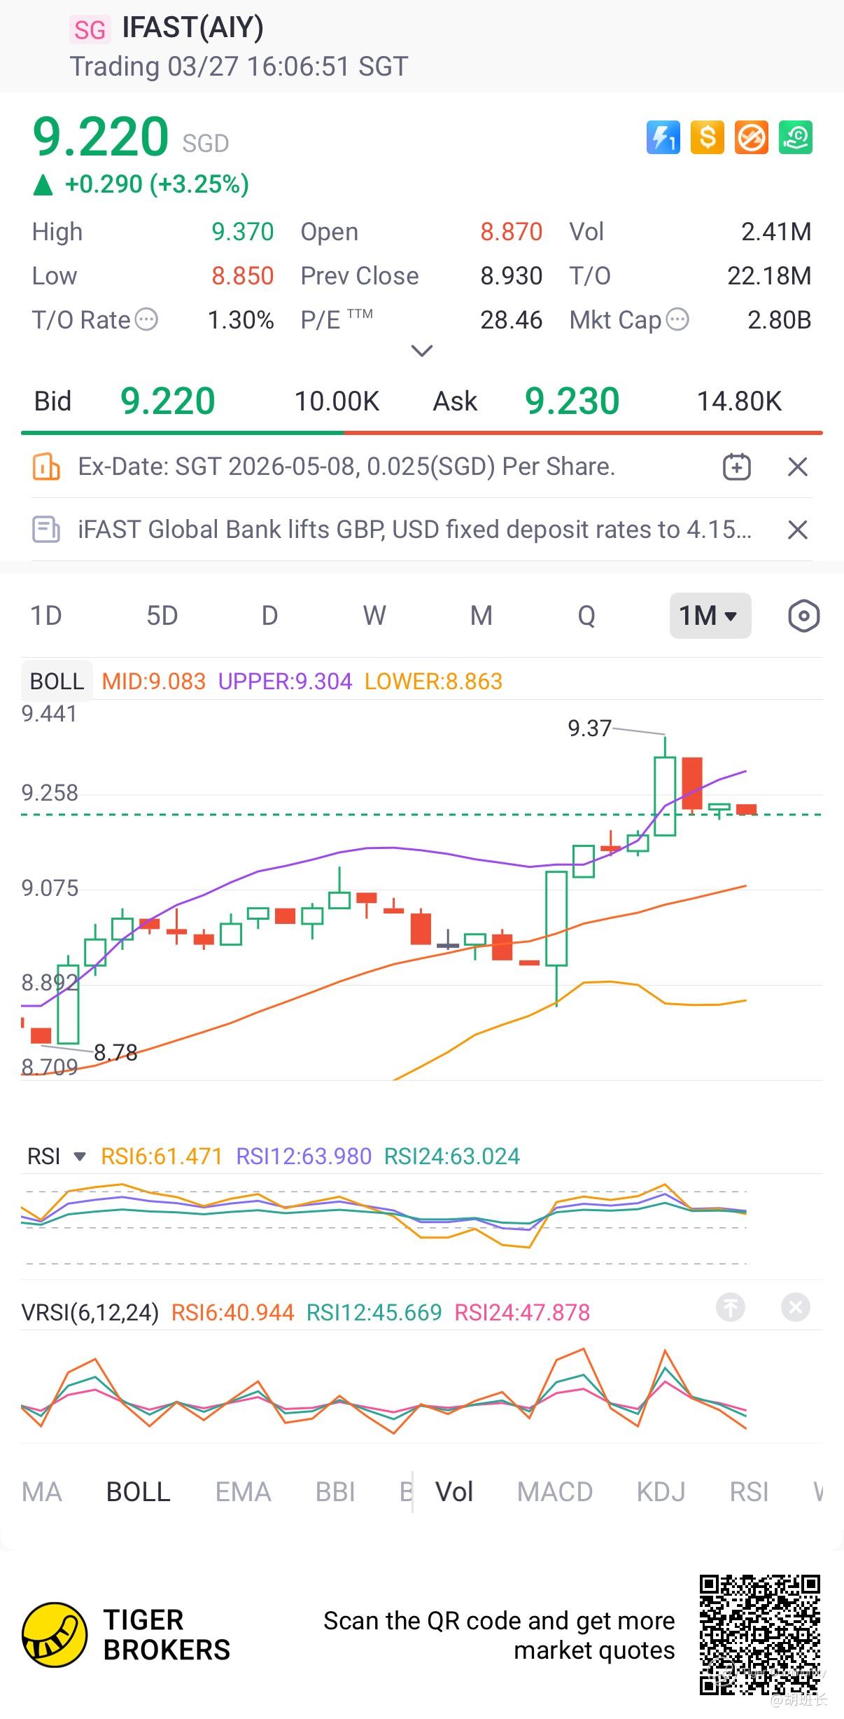Tap the Prev Close value 8.930

(511, 276)
